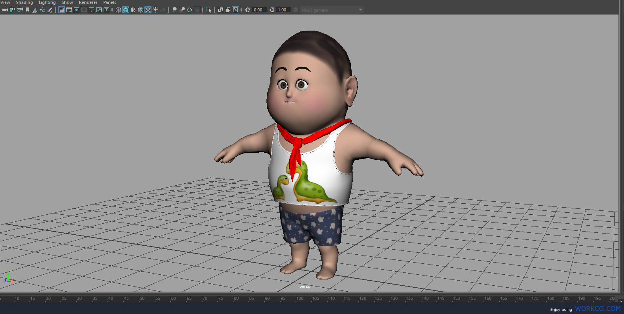Viewport: 624px width, 314px height.
Task: Click the Image Plane icon
Action: pos(35,10)
